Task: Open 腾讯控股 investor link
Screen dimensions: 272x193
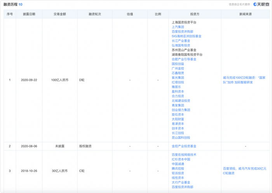Action: 178,168
